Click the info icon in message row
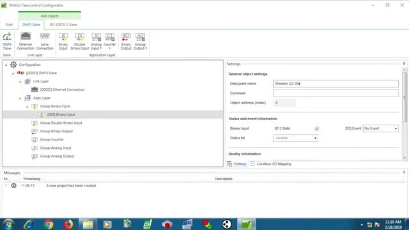 [13, 186]
